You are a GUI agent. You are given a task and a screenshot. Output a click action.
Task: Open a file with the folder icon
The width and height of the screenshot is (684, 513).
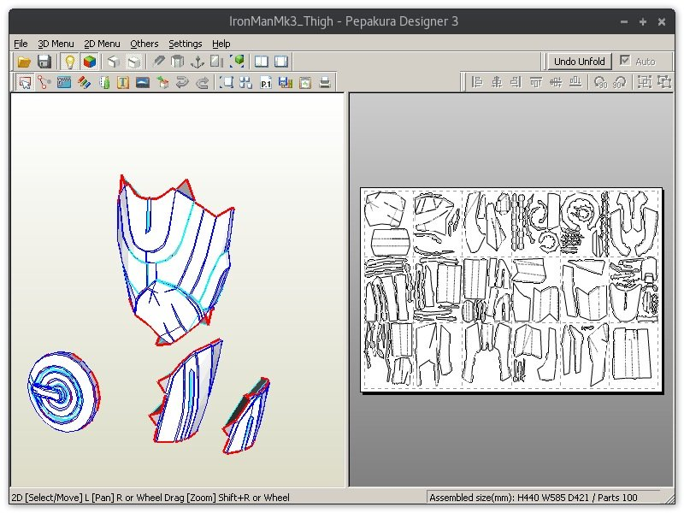click(x=25, y=62)
